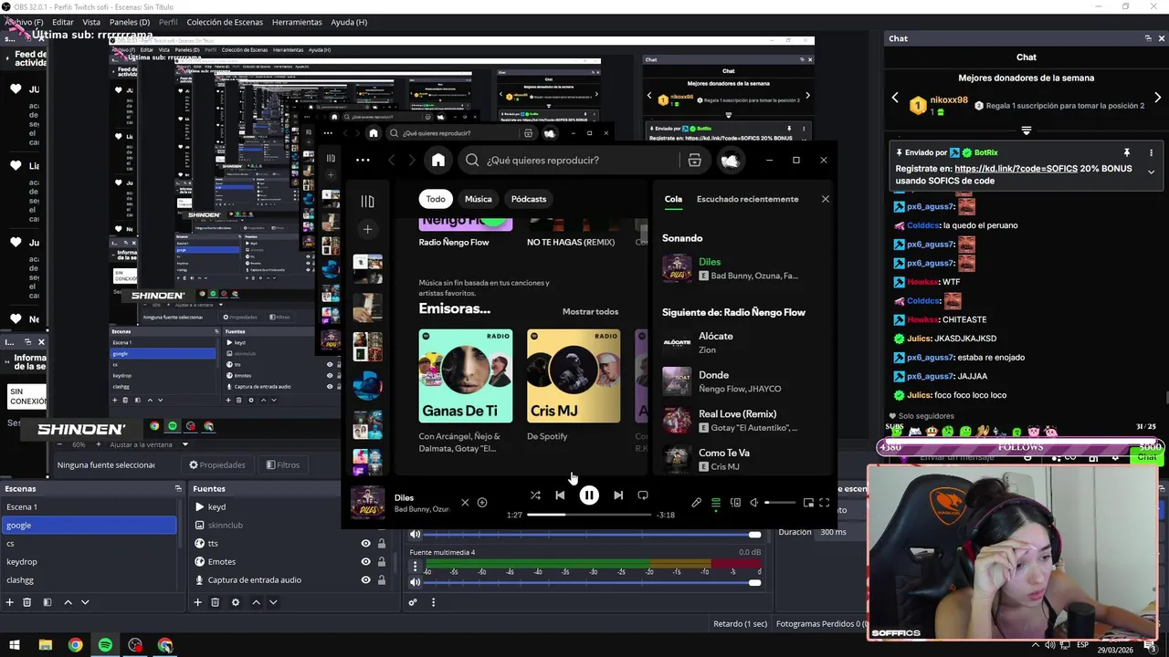This screenshot has width=1169, height=657.
Task: Open the kd.link SOFICS link in chat
Action: click(1016, 169)
